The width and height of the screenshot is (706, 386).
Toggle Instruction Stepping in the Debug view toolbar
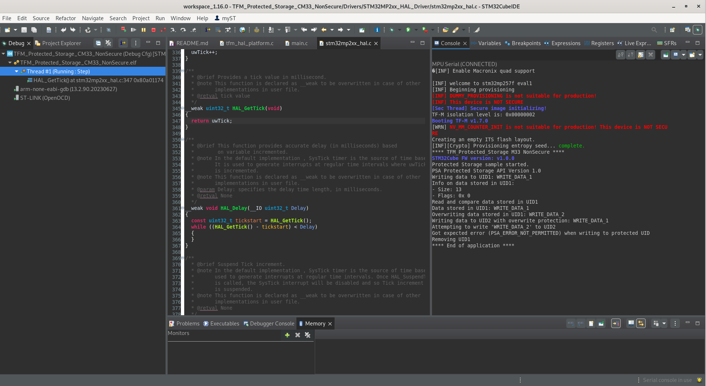(x=123, y=43)
